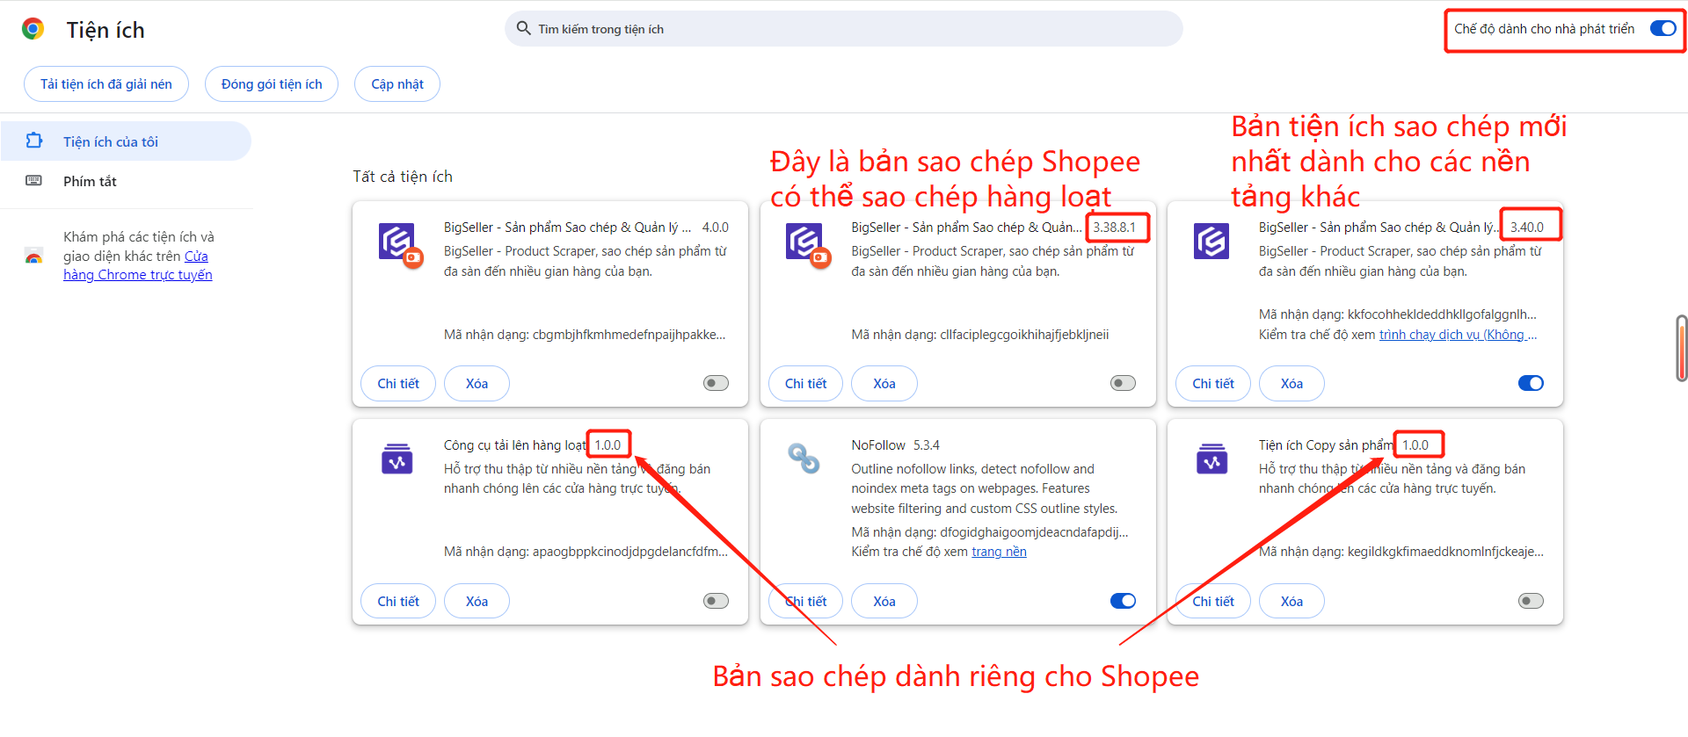This screenshot has width=1688, height=737.
Task: Click the search magnifier icon
Action: 523,28
